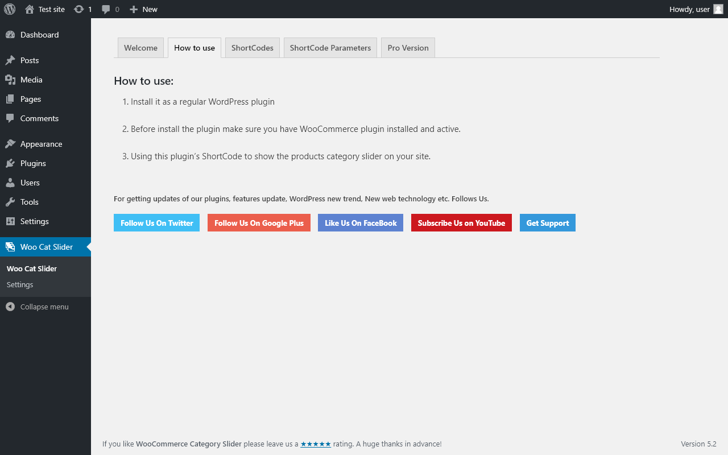This screenshot has width=728, height=455.
Task: Select the How to use tab
Action: (x=195, y=48)
